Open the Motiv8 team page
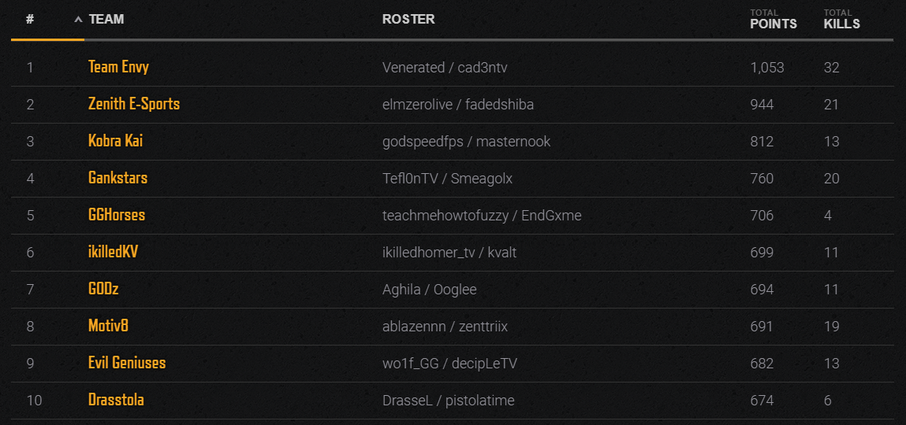The height and width of the screenshot is (425, 906). [108, 326]
